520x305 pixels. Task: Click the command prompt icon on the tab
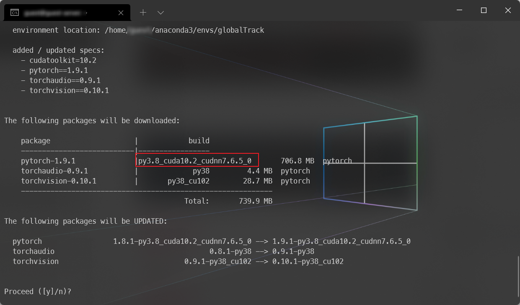tap(14, 12)
